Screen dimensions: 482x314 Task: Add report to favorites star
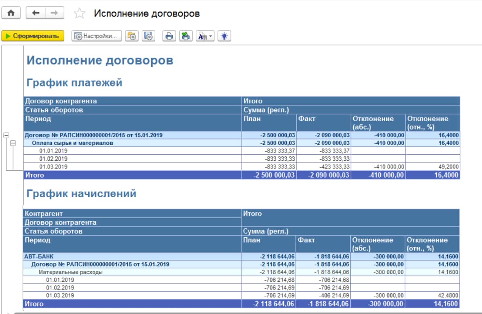(80, 14)
